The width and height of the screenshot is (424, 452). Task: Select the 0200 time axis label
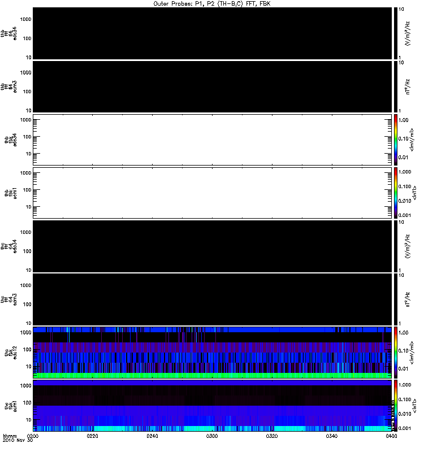[33, 436]
